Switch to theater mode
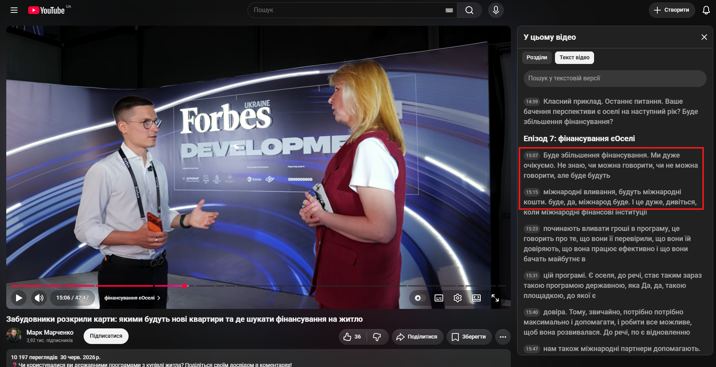This screenshot has width=716, height=367. tap(476, 298)
